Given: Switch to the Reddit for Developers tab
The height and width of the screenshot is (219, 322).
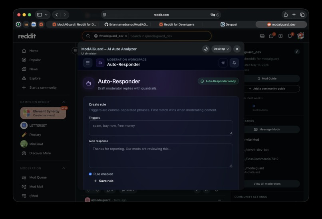Looking at the screenshot, I should 177,24.
